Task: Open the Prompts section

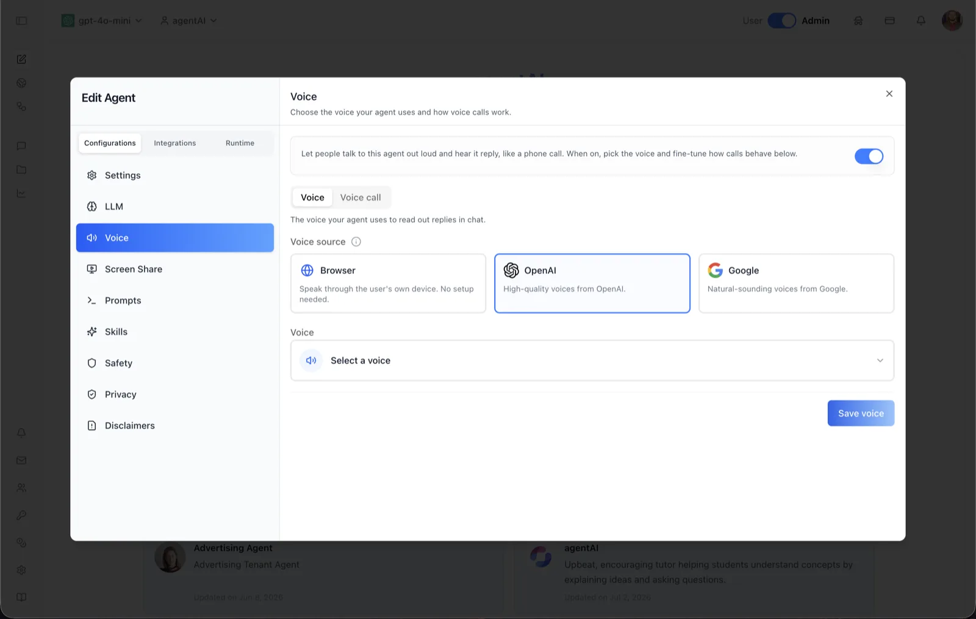Action: [x=175, y=300]
